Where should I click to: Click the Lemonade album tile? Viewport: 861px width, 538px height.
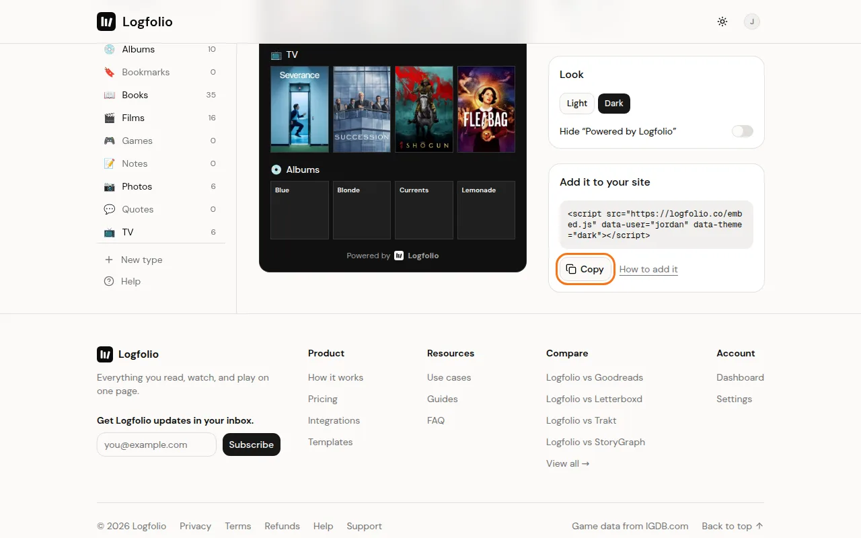pyautogui.click(x=486, y=210)
